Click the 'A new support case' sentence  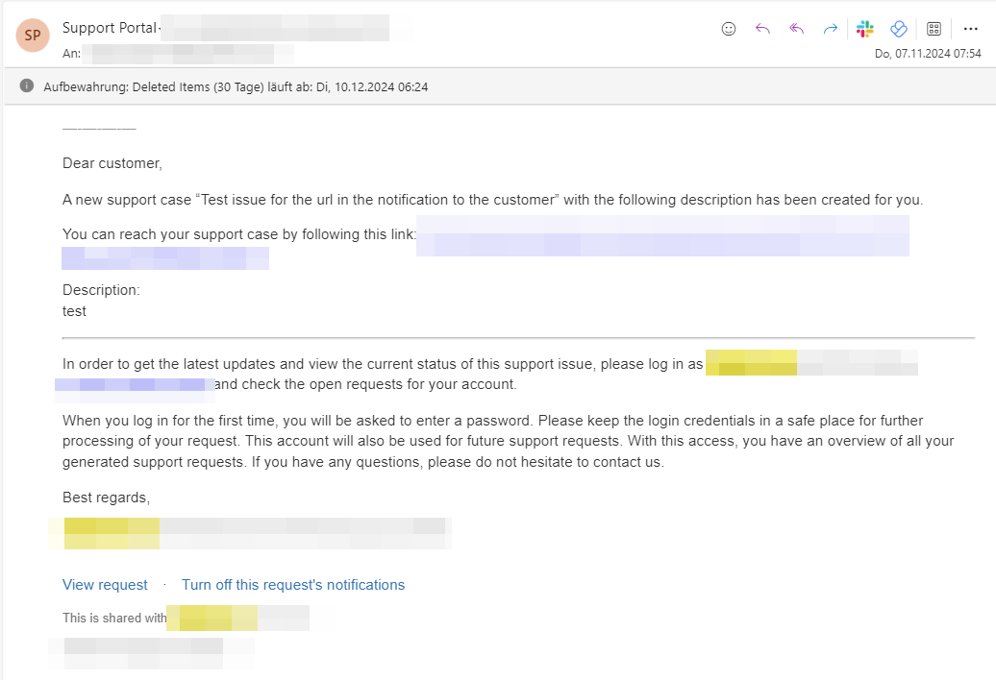tap(492, 200)
